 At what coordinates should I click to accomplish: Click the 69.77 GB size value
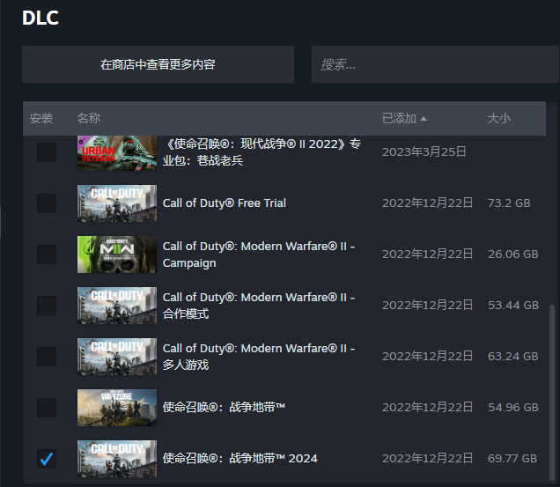[512, 459]
